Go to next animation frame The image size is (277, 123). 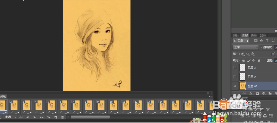coord(42,117)
